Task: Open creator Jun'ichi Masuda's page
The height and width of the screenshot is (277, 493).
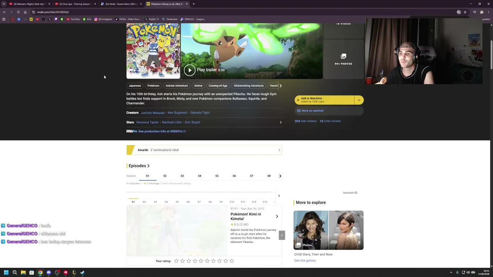Action: (153, 113)
